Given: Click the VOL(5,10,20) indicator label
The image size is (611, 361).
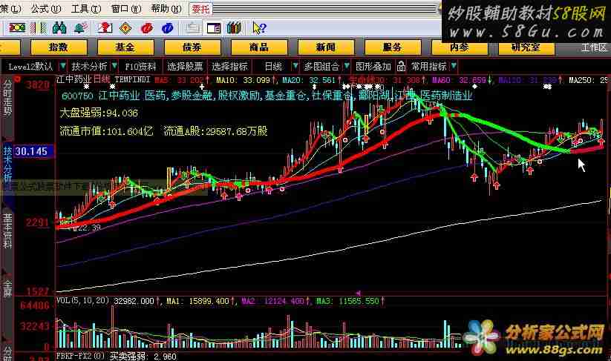Looking at the screenshot, I should click(82, 301).
